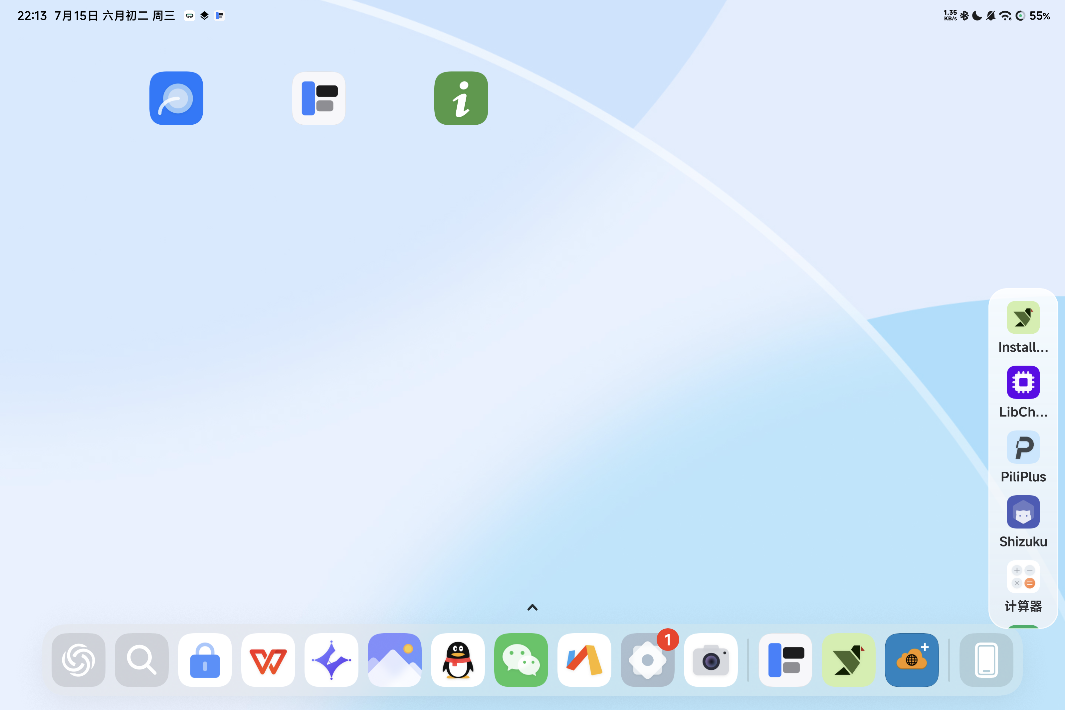Open the blue browser app on home screen

click(x=176, y=98)
